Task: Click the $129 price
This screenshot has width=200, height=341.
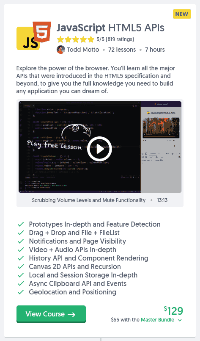Action: [173, 311]
